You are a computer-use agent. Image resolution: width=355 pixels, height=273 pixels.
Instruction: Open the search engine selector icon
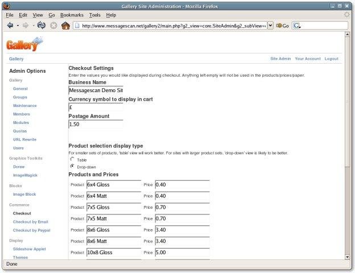(297, 26)
